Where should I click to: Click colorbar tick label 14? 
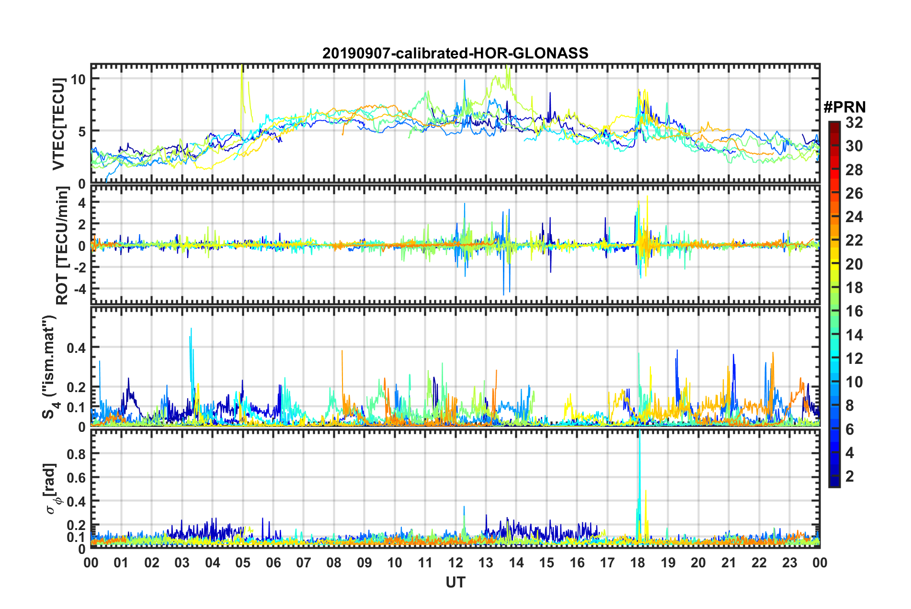pyautogui.click(x=854, y=335)
